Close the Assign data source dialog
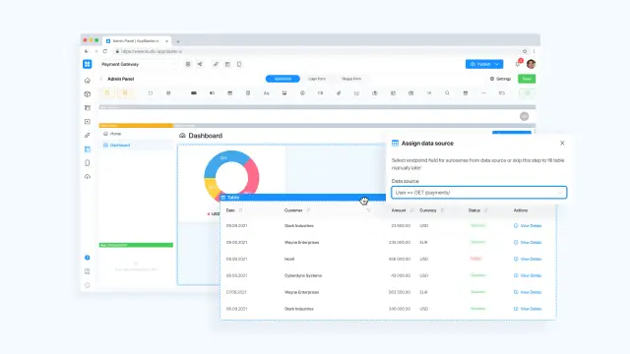This screenshot has width=630, height=354. coord(562,144)
